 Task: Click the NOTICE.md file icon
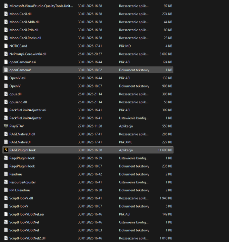pyautogui.click(x=6, y=46)
